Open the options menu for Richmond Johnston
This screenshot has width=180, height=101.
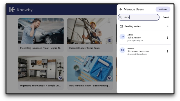point(168,51)
